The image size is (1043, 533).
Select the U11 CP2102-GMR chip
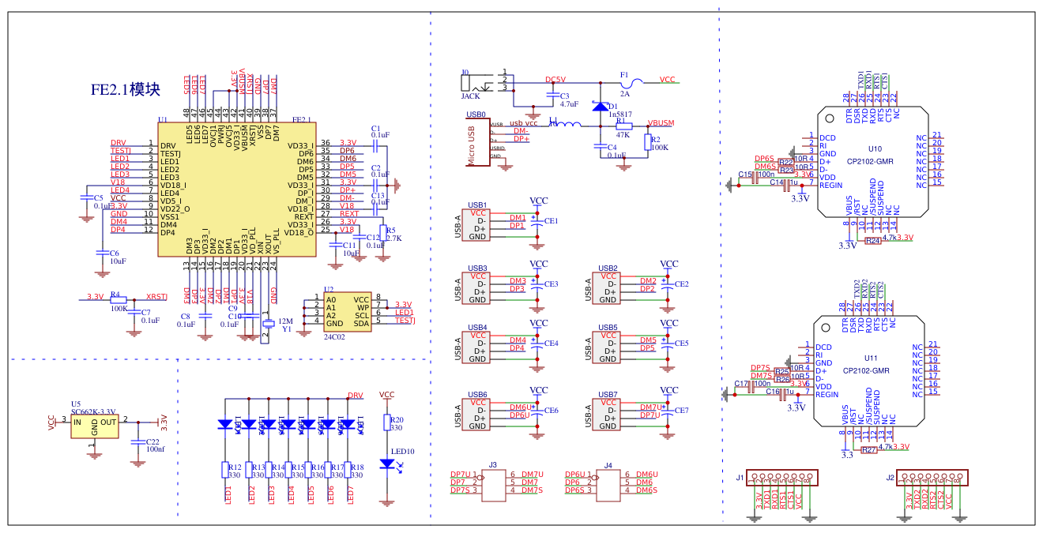pos(869,371)
